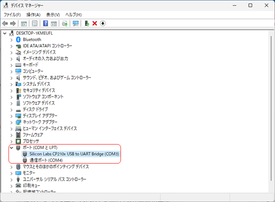Expand the ディスプレイ アダプター category
275x202 pixels.
[x=11, y=116]
